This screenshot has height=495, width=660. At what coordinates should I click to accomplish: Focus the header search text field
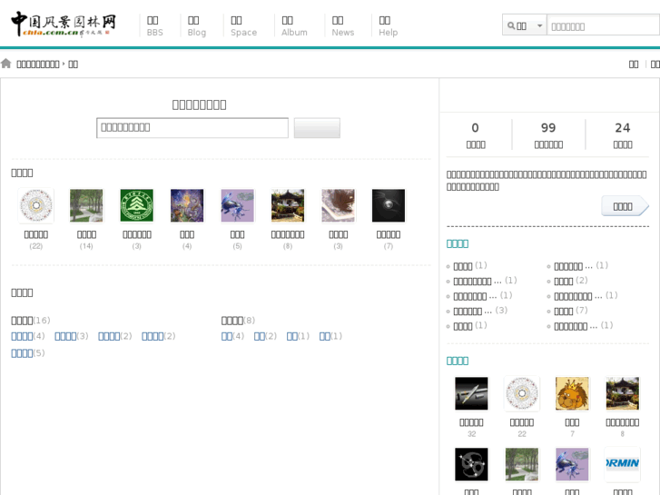coord(603,26)
